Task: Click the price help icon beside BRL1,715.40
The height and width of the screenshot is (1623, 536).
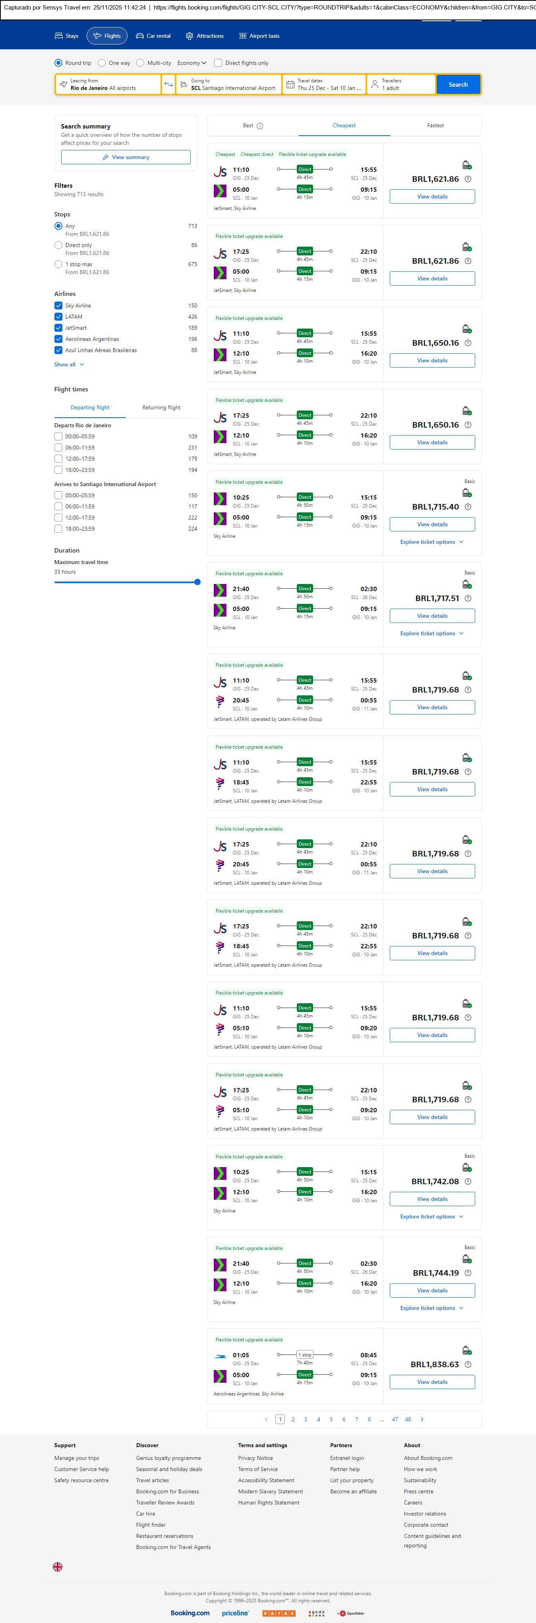Action: (x=467, y=507)
